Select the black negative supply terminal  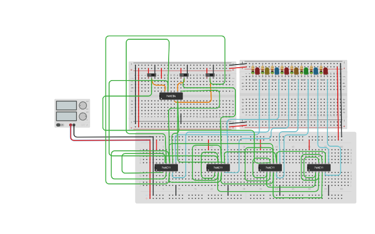pos(74,125)
